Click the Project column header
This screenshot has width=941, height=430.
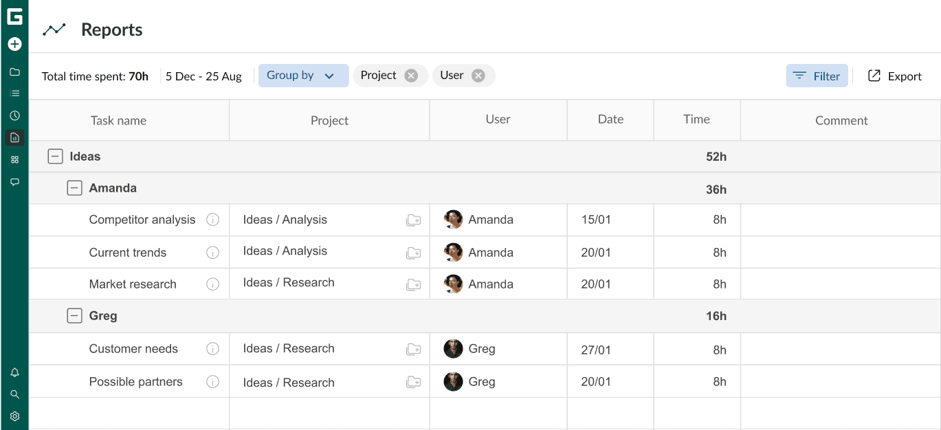[329, 120]
